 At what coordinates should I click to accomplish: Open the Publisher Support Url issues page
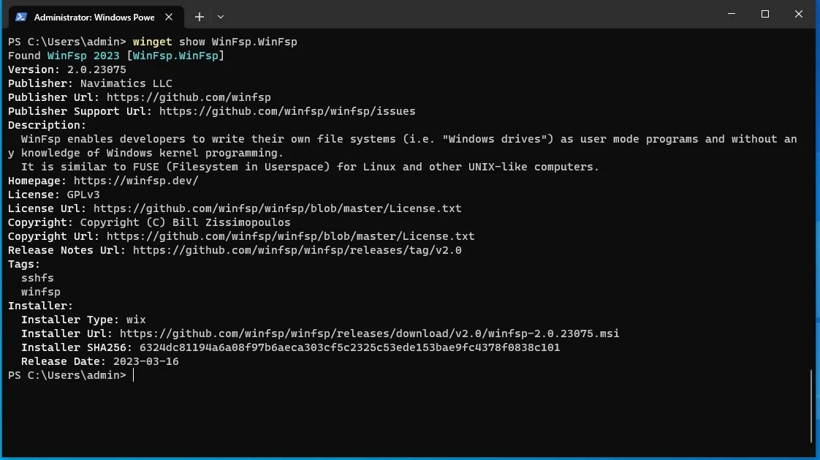coord(286,110)
